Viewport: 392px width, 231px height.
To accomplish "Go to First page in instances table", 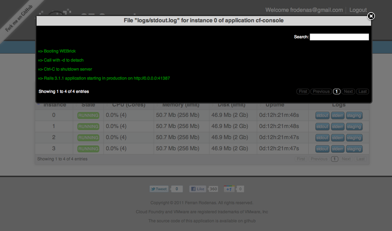I will [x=301, y=159].
